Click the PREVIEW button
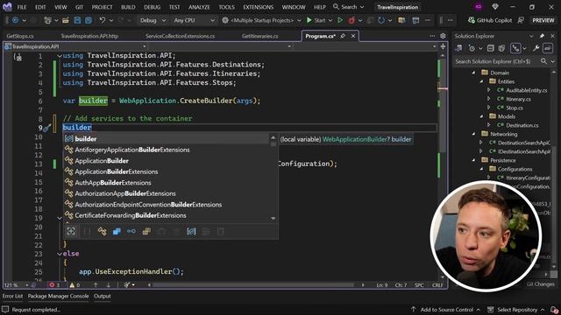The image size is (561, 315). click(543, 20)
